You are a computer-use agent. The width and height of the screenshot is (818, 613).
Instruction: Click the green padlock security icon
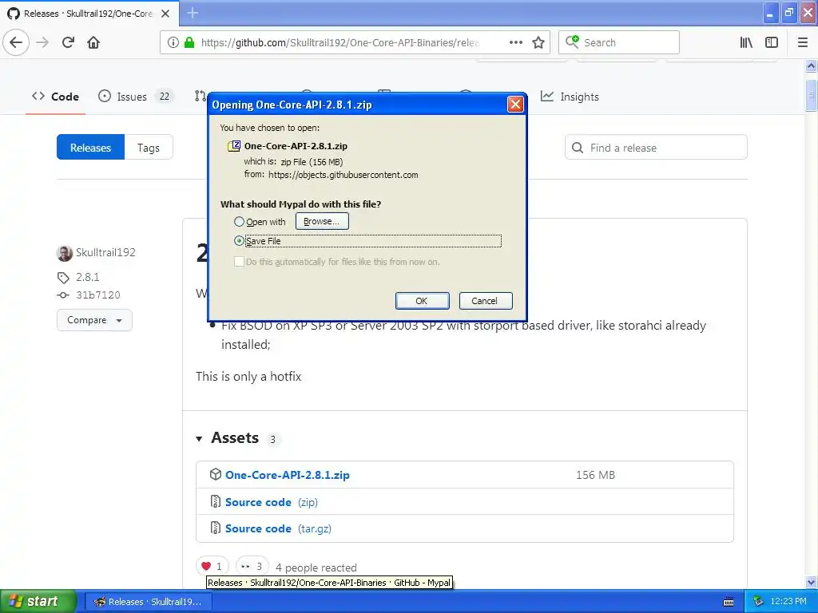click(x=189, y=42)
